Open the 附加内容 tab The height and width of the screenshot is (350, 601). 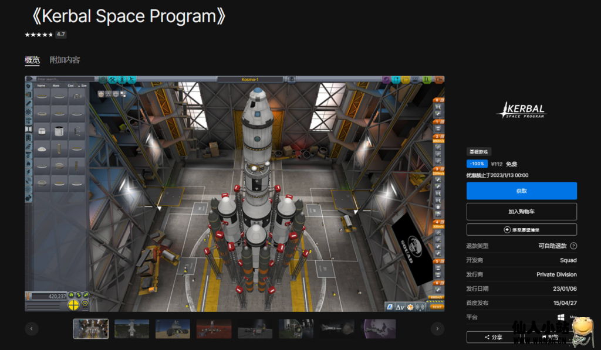(65, 60)
